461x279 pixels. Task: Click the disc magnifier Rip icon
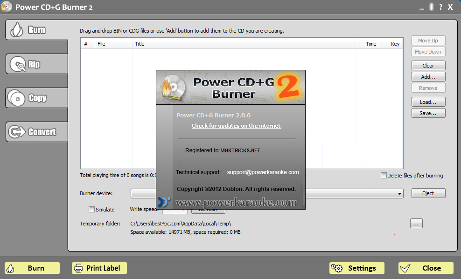point(18,64)
